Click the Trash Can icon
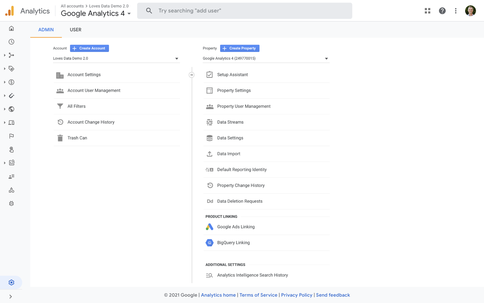484x303 pixels. coord(60,138)
